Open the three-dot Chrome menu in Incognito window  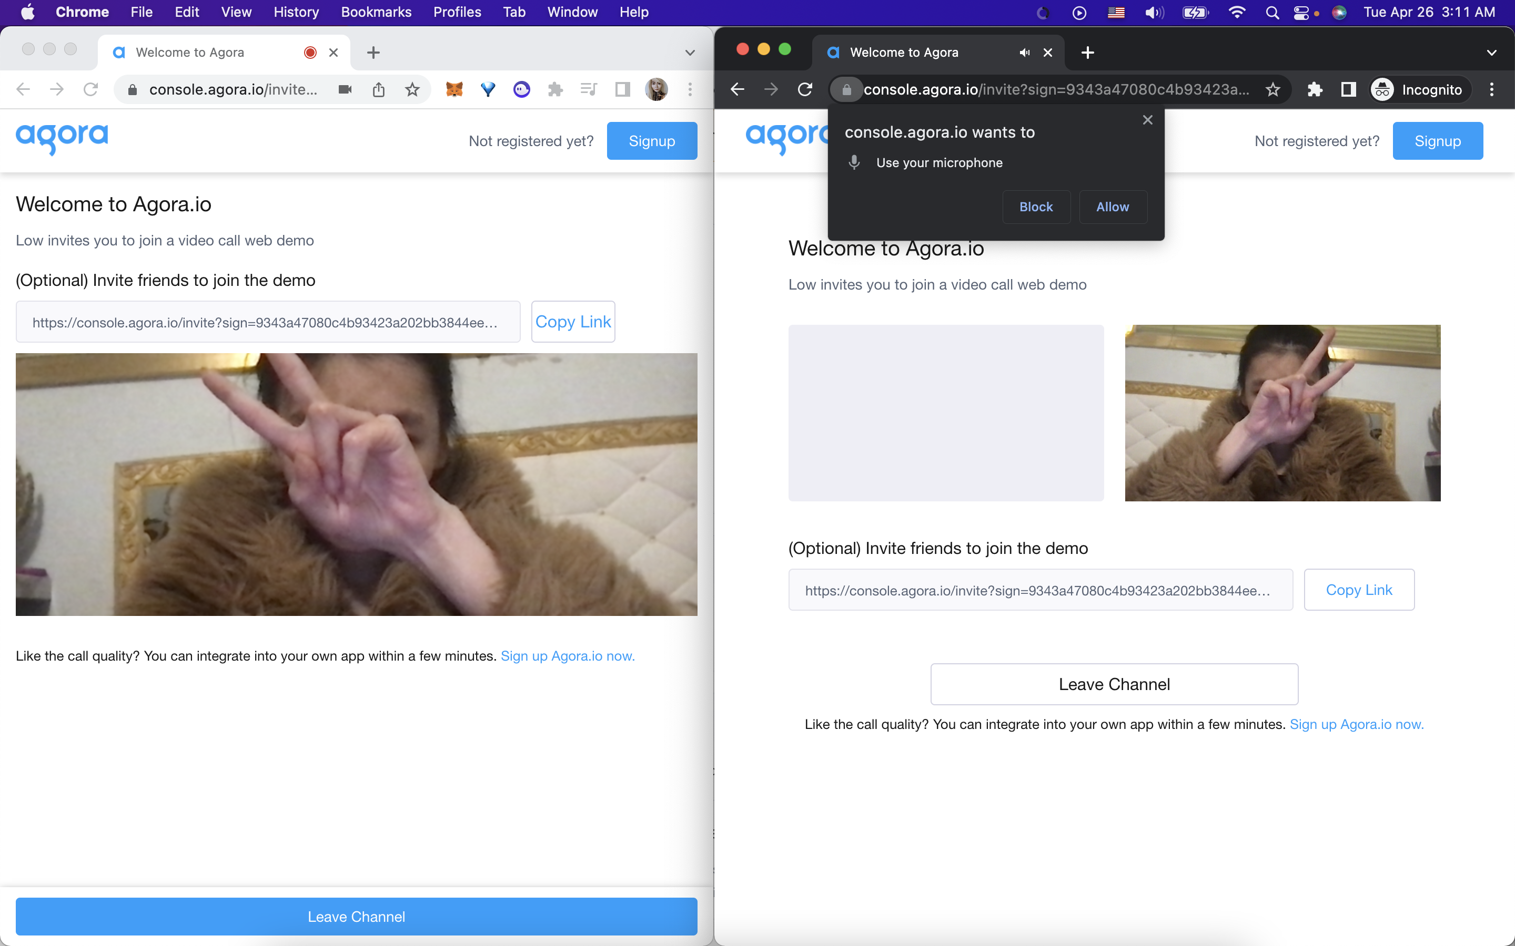[x=1491, y=89]
